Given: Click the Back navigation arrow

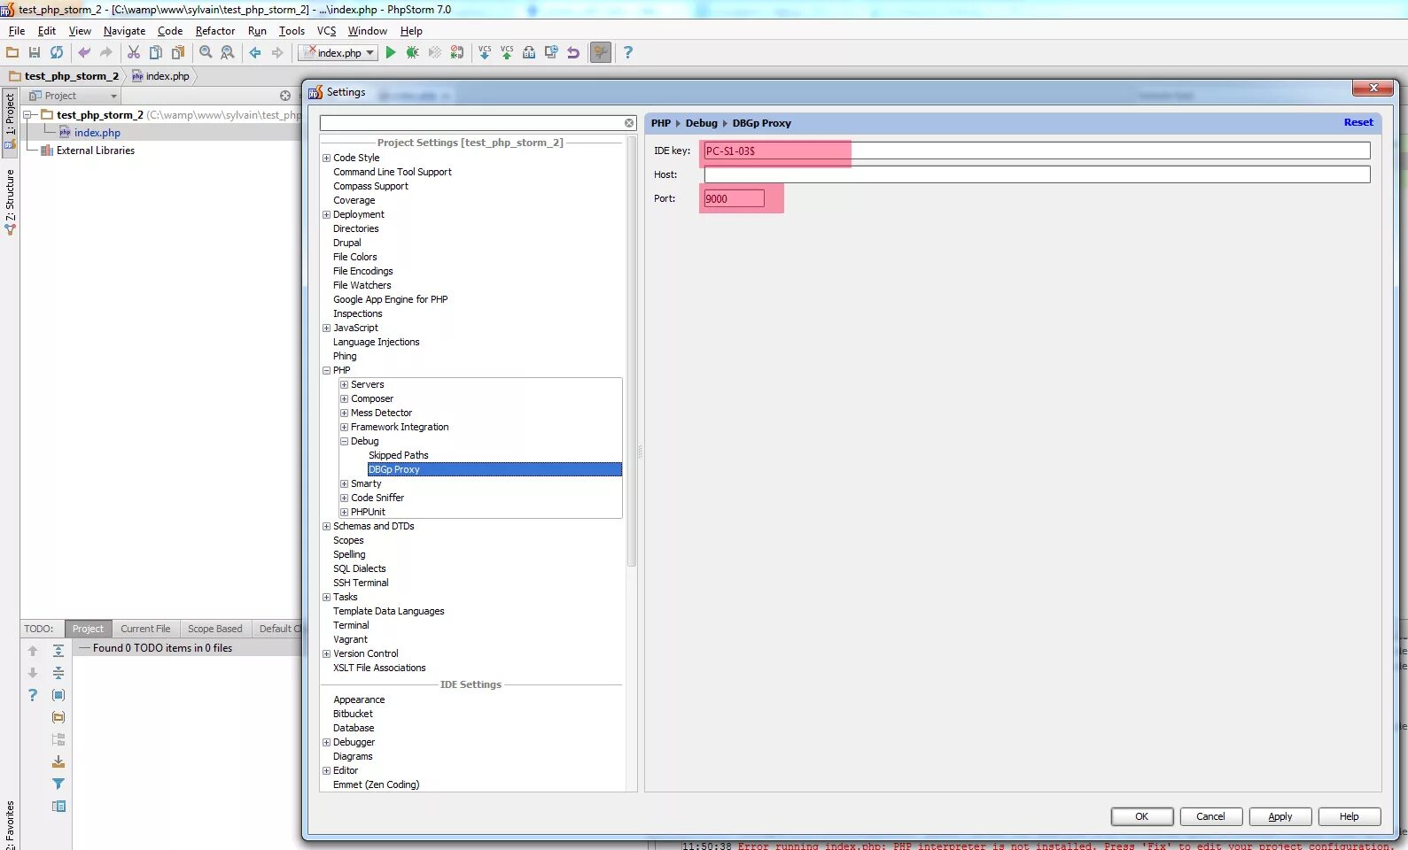Looking at the screenshot, I should click(255, 53).
